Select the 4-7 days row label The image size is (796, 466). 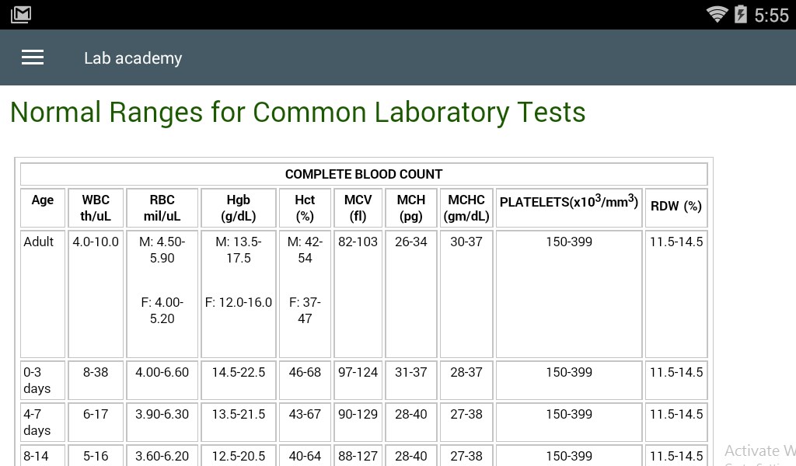[x=37, y=422]
